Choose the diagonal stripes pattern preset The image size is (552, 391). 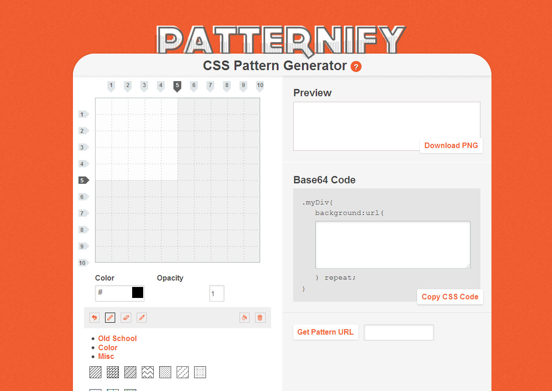point(95,372)
